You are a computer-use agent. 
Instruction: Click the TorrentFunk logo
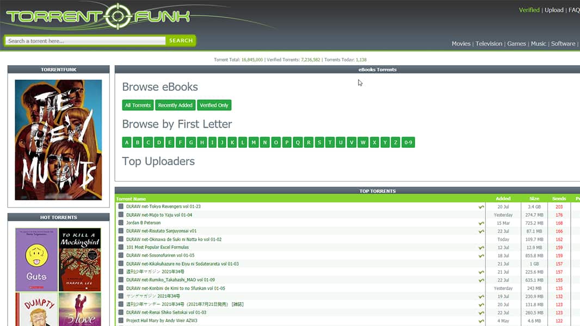click(98, 16)
